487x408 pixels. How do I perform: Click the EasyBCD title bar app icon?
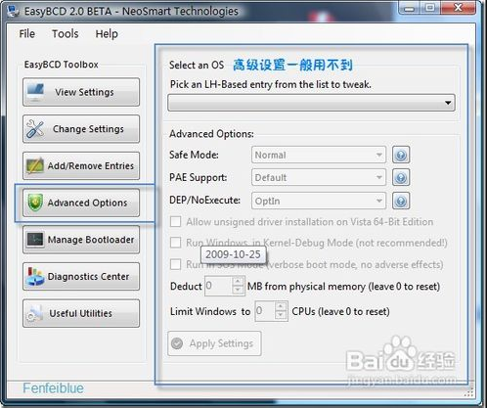[14, 12]
